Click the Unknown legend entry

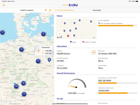click(93, 42)
